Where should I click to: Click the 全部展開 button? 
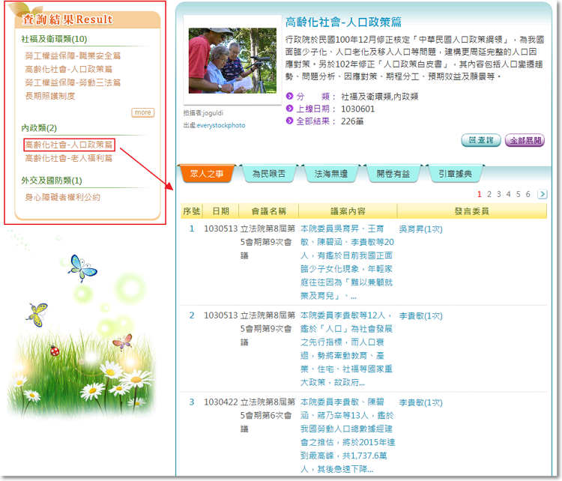click(x=525, y=140)
